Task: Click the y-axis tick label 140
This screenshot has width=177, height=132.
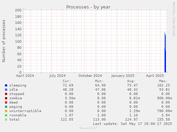Action: click(x=18, y=29)
